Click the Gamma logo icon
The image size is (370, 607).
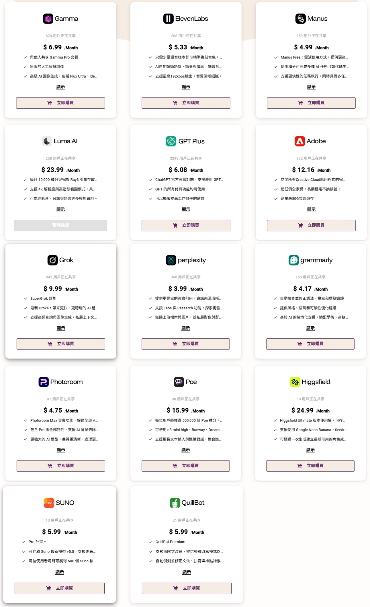tap(48, 19)
